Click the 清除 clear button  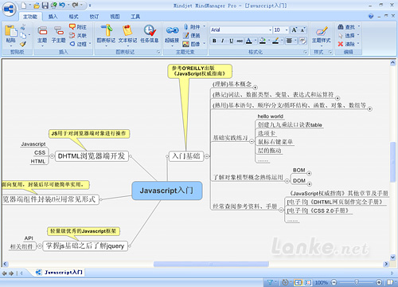tap(347, 44)
